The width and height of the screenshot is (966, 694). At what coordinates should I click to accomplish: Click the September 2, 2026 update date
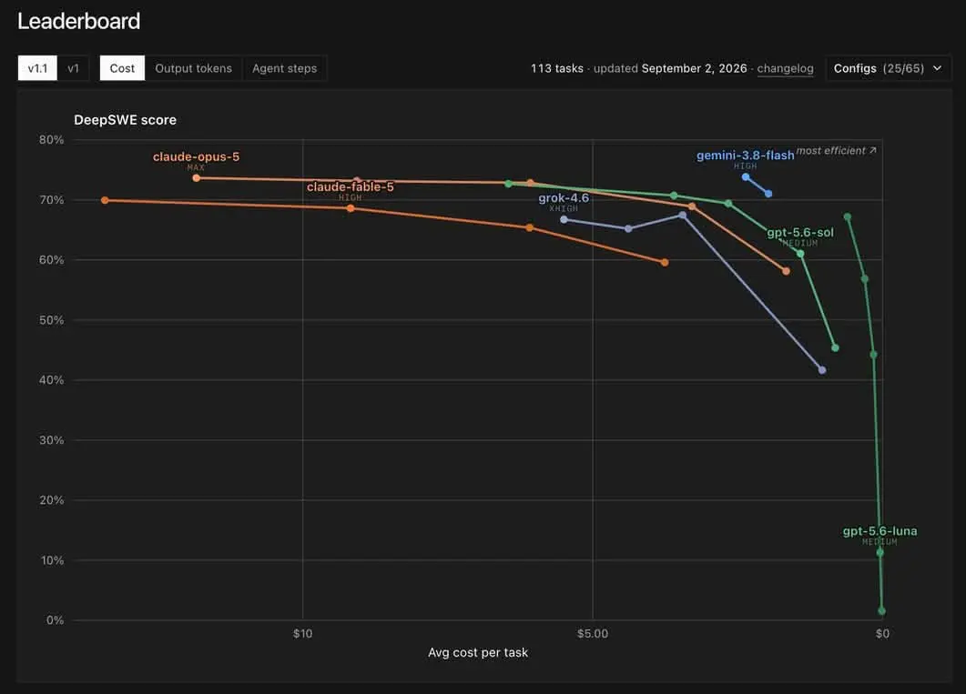pos(695,68)
